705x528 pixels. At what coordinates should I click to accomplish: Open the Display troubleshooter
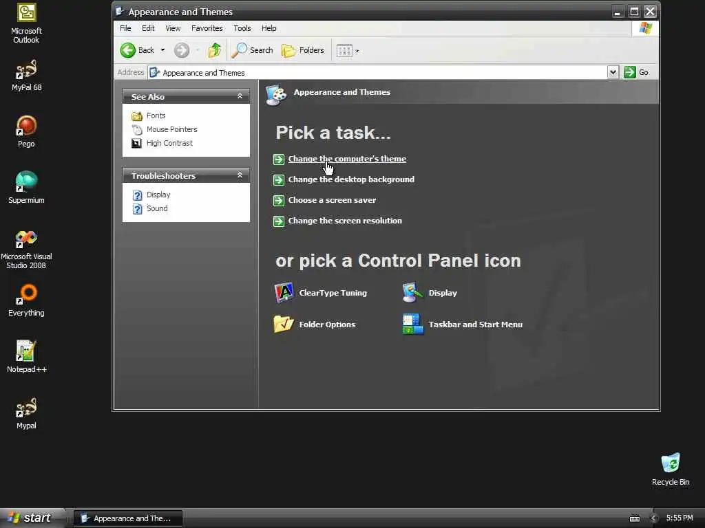tap(158, 195)
